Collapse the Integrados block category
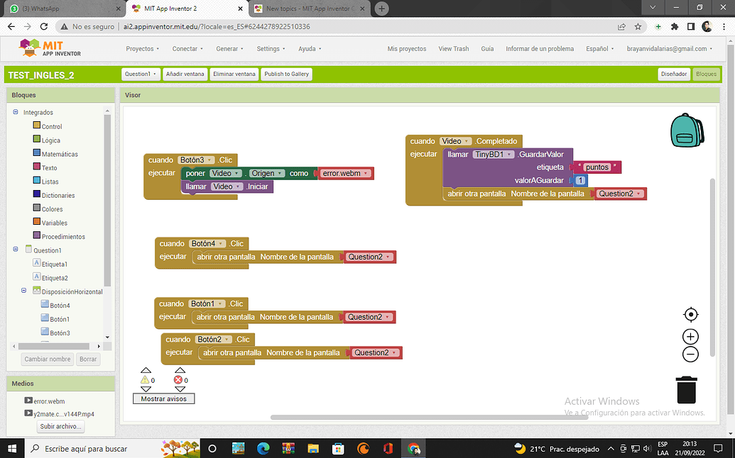 point(16,112)
